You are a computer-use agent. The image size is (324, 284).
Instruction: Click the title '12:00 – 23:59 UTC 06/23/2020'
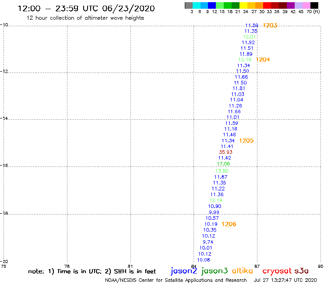click(x=86, y=9)
